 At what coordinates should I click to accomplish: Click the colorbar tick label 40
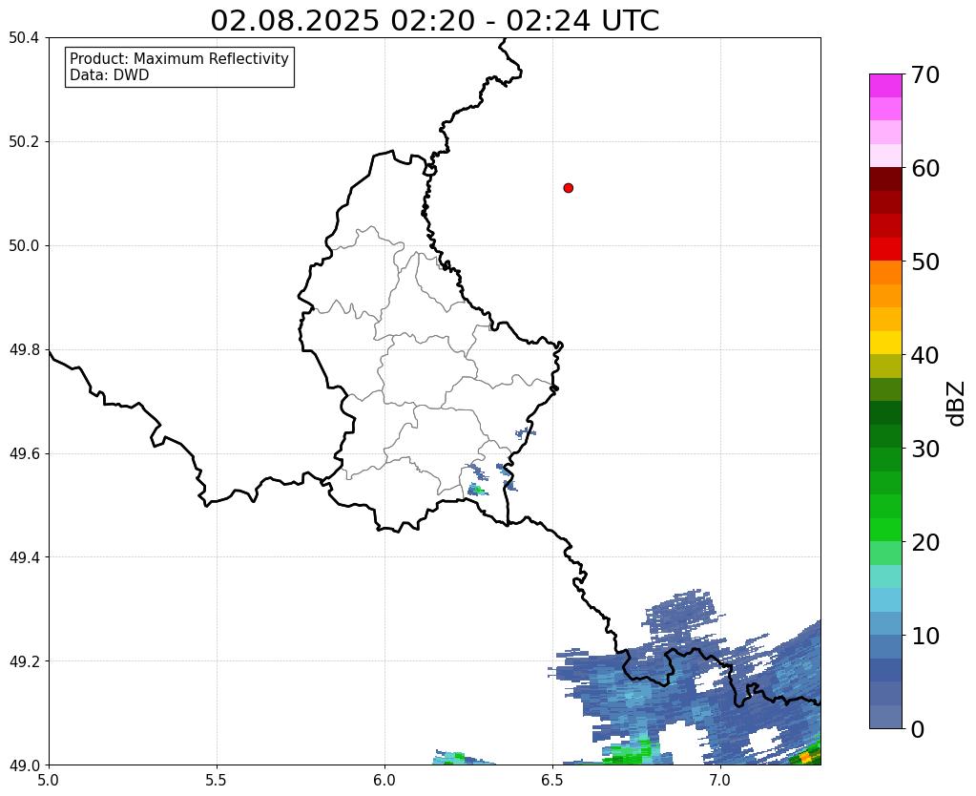(925, 355)
